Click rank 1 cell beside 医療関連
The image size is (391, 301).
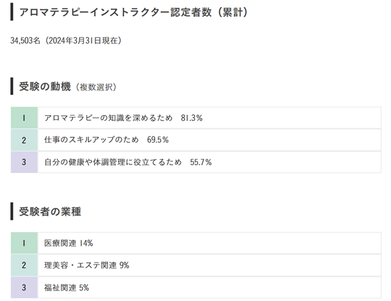click(24, 243)
